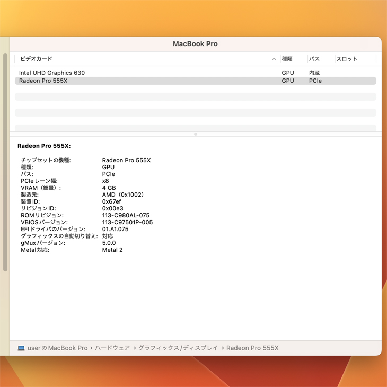Click Radeon Pro 555X in the path bar
Screen dimensions: 387x387
click(252, 348)
